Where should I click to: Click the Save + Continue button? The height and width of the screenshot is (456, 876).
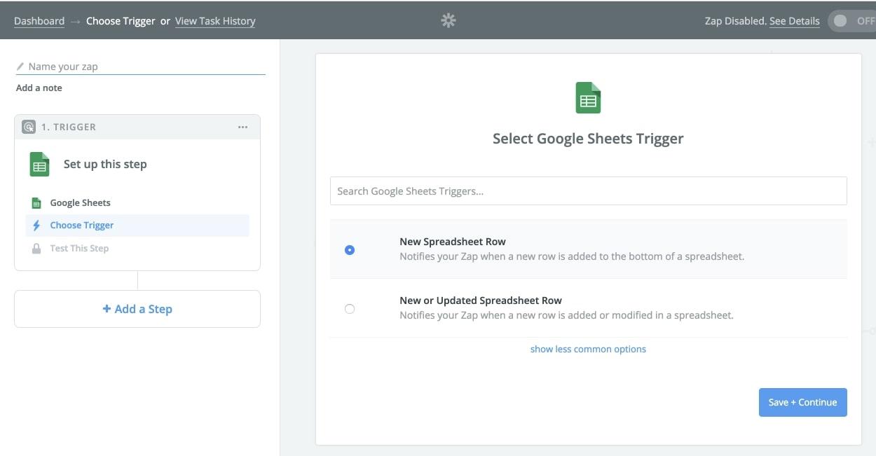pyautogui.click(x=803, y=402)
